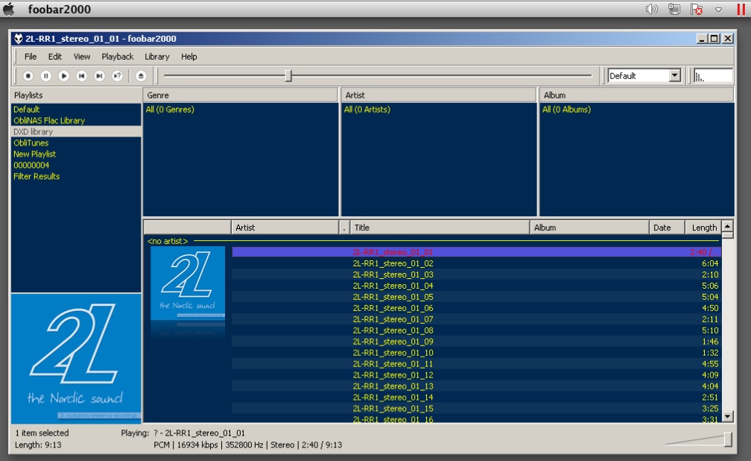Select track 2L-RR1_stereo_01_14
Viewport: 751px width, 461px height.
[476, 397]
